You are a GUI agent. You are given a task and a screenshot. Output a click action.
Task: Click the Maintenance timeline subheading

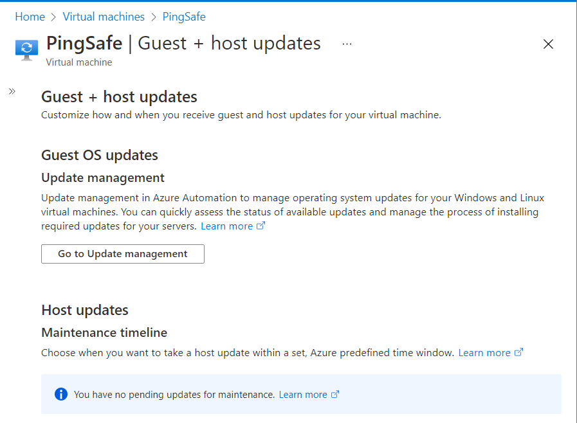coord(104,332)
